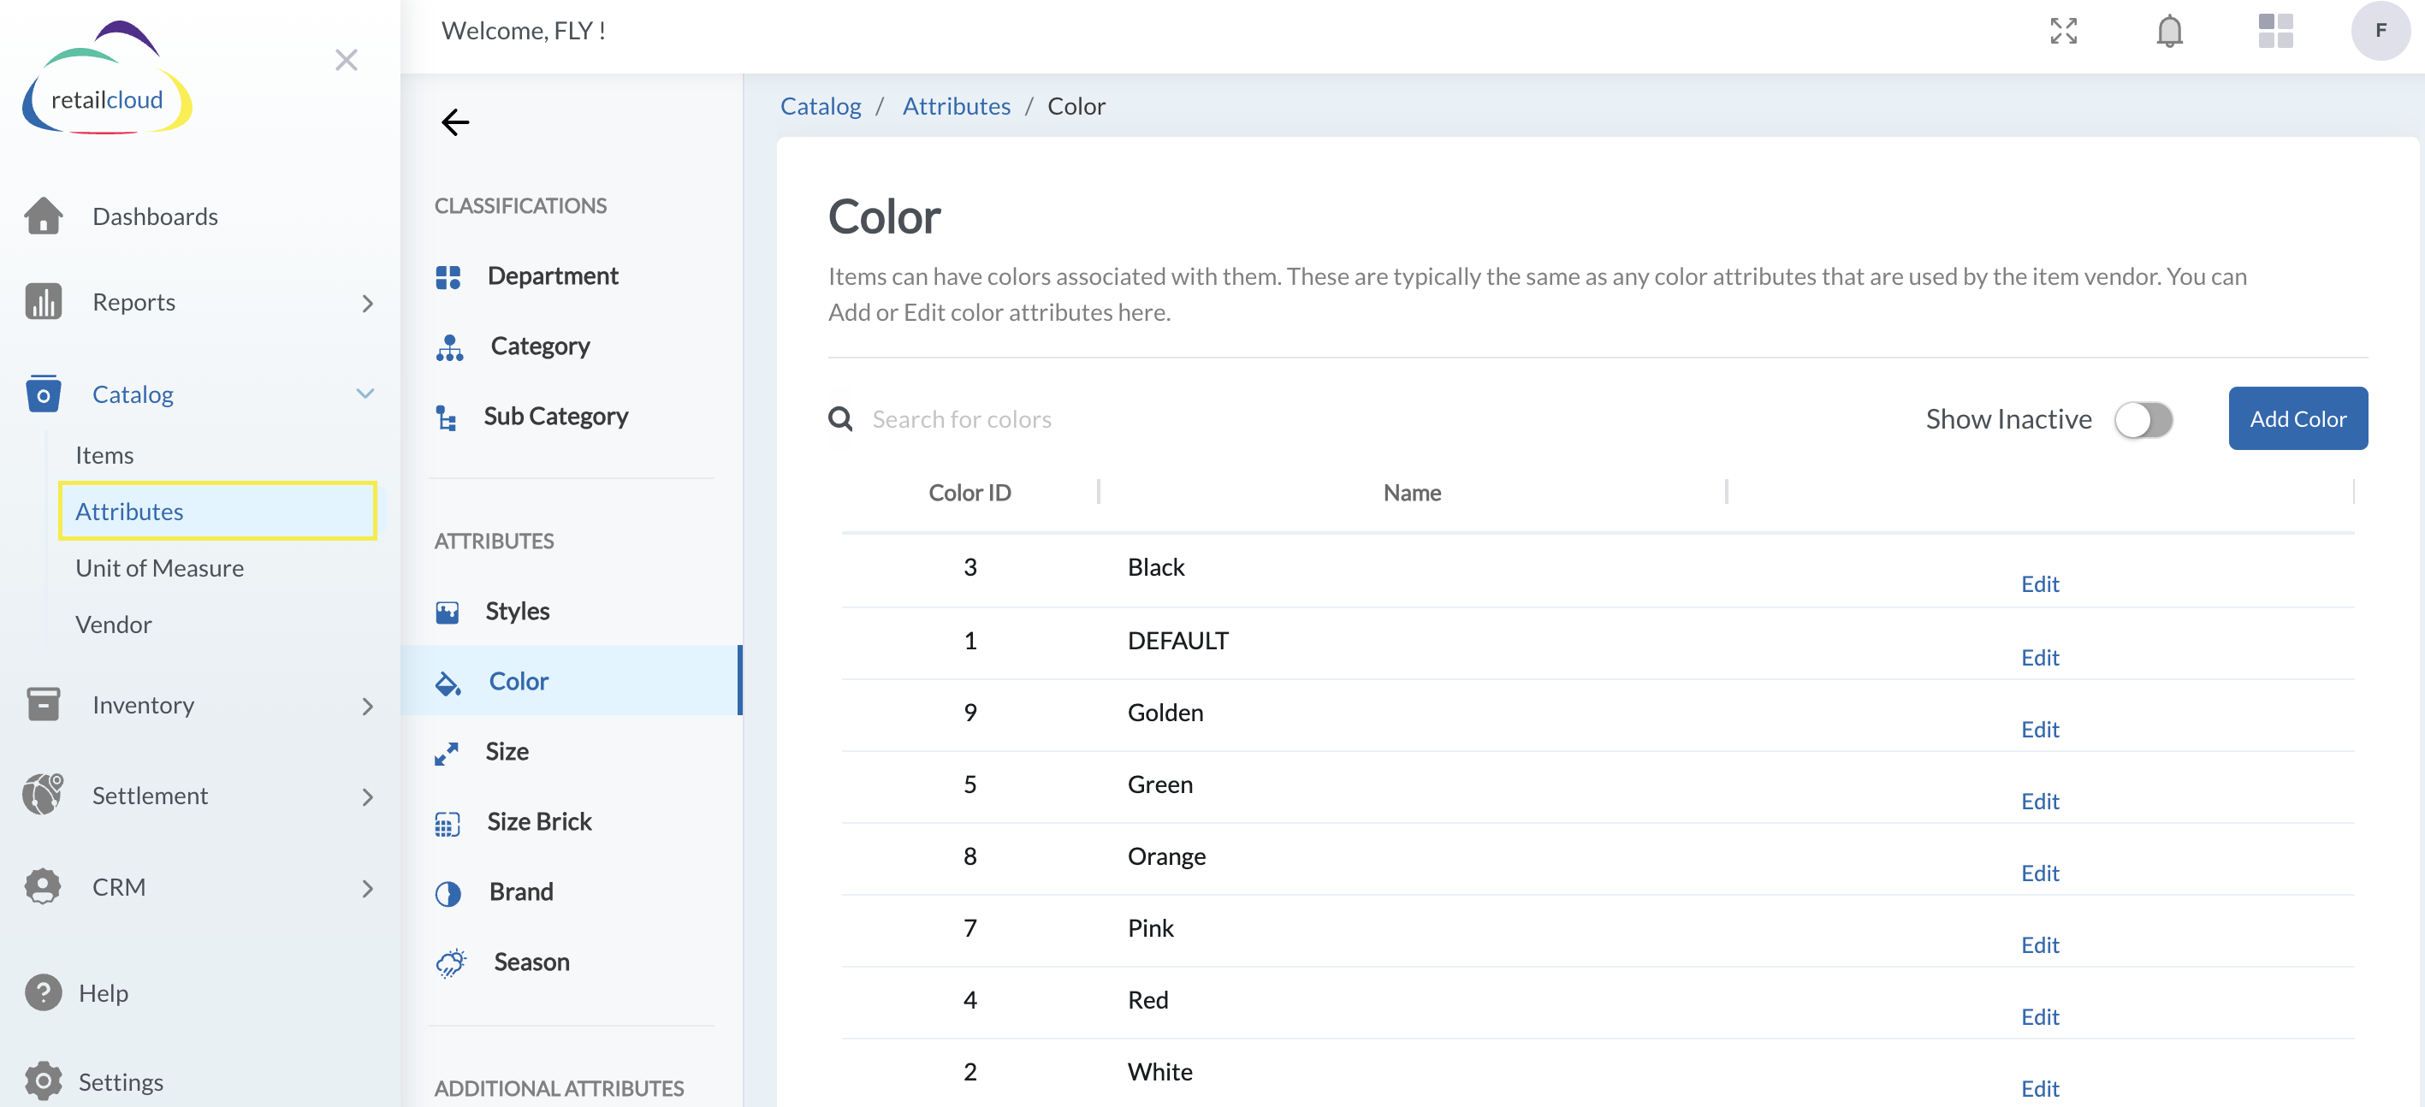2425x1107 pixels.
Task: Sort by Name column header
Action: [1411, 492]
